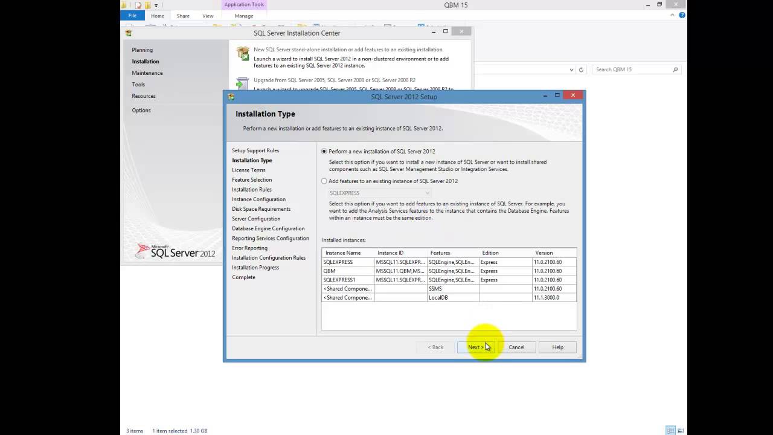Select the SQLEXPRESS1 instance row

[x=449, y=280]
